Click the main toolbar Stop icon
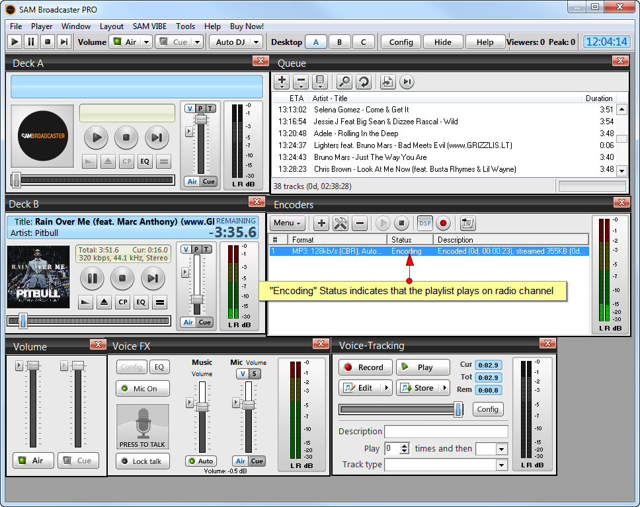The width and height of the screenshot is (640, 507). pos(48,42)
